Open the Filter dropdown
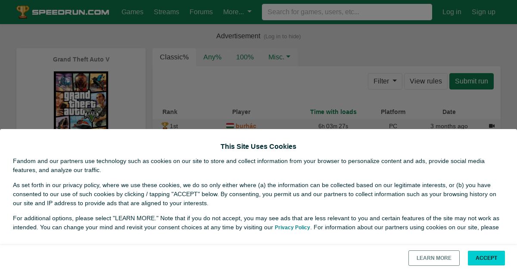517x271 pixels. coord(385,81)
